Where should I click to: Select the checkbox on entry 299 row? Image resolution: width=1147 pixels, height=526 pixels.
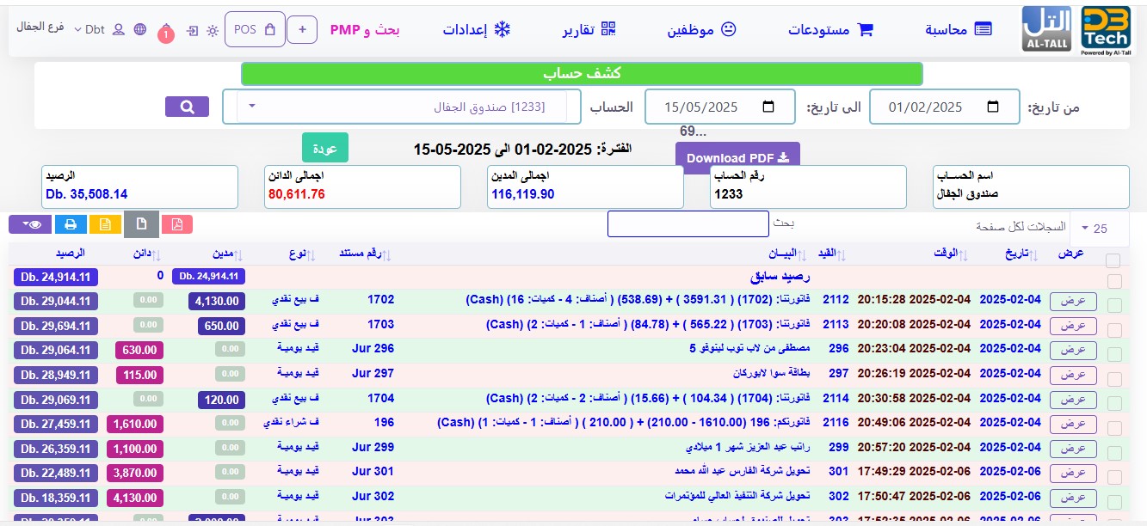point(1114,453)
